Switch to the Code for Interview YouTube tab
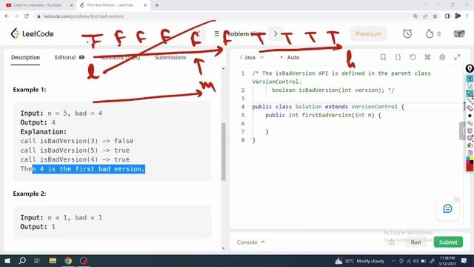Image resolution: width=474 pixels, height=267 pixels. point(39,5)
